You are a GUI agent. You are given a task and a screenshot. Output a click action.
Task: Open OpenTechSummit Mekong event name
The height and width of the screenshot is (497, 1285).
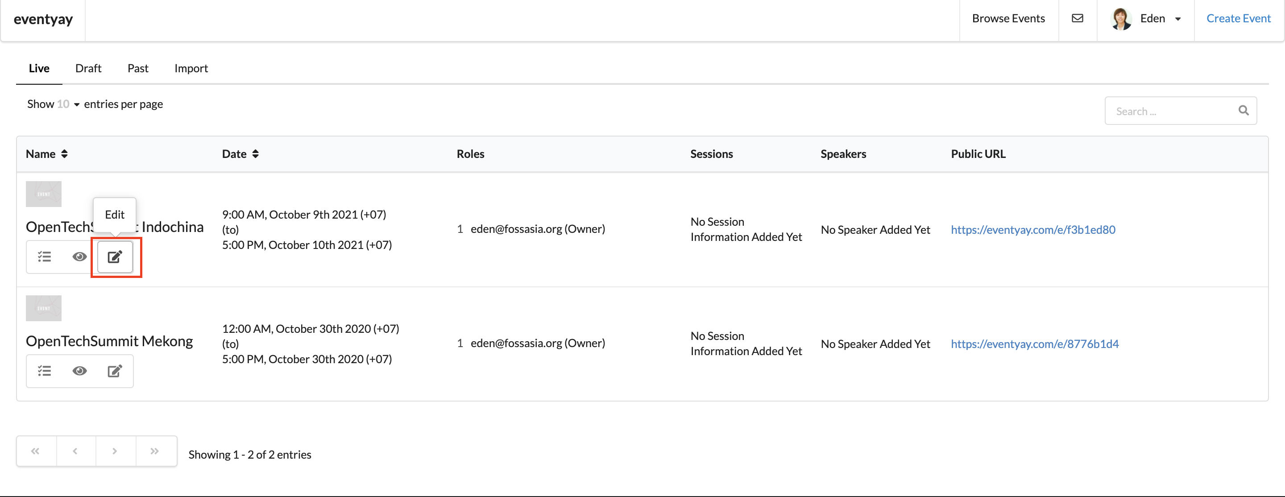tap(109, 341)
